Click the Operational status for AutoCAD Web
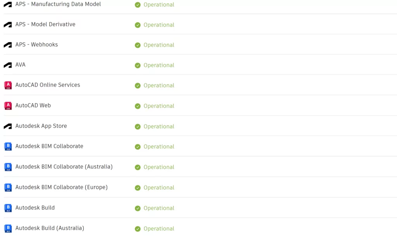 pyautogui.click(x=159, y=106)
